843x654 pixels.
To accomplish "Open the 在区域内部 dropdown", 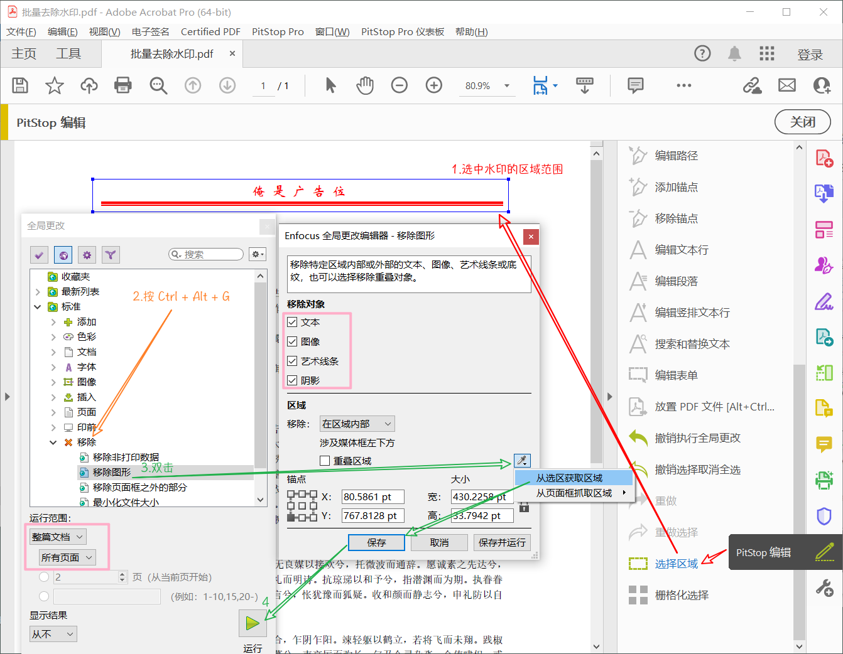I will [357, 424].
